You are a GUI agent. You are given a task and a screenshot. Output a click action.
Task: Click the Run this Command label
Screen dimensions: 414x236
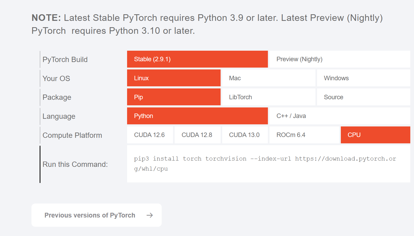tap(75, 164)
